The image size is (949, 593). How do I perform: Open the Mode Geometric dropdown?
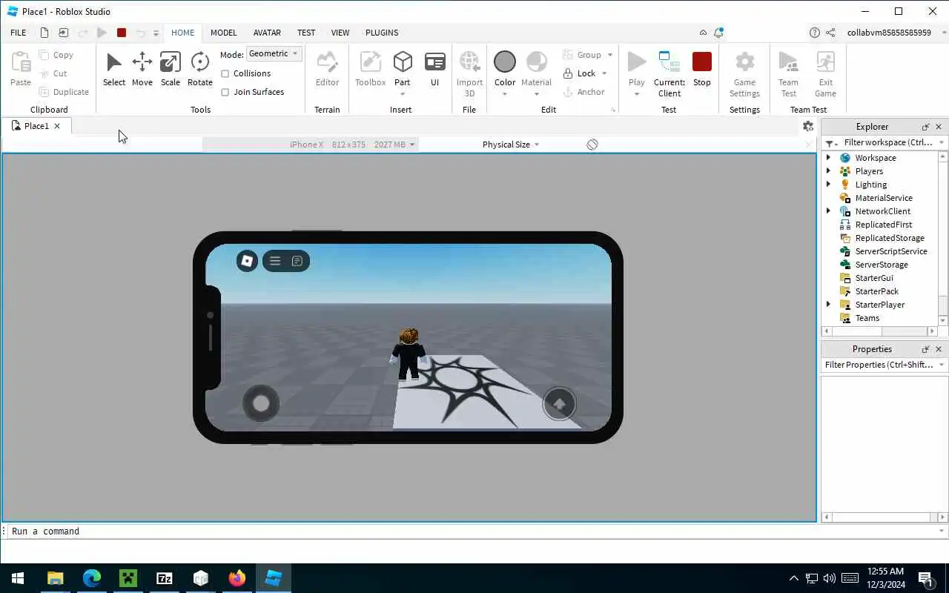point(274,54)
